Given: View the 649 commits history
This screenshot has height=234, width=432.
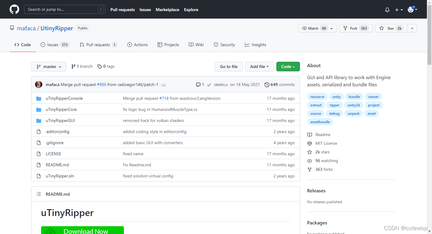Looking at the screenshot, I should [280, 85].
